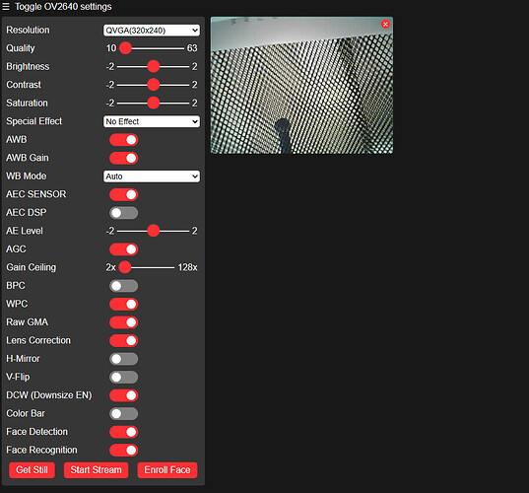
Task: Open the WB Mode dropdown
Action: click(152, 176)
